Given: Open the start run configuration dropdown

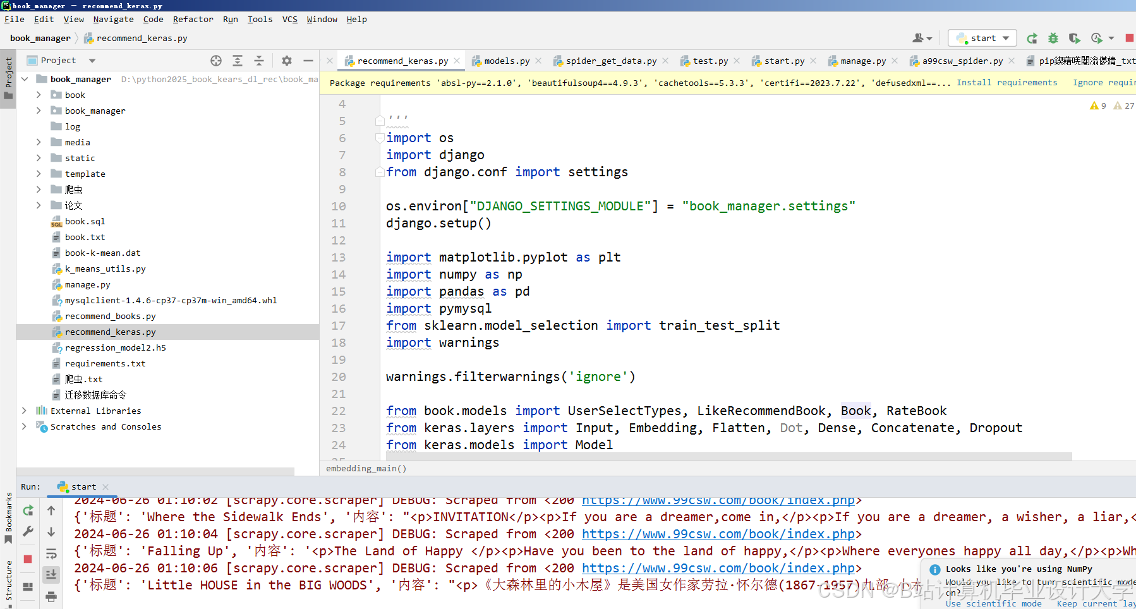Looking at the screenshot, I should tap(983, 39).
